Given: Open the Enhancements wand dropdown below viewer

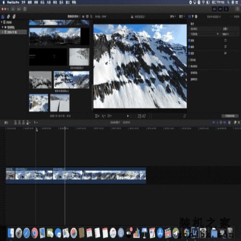Looking at the screenshot, I should click(x=104, y=116).
